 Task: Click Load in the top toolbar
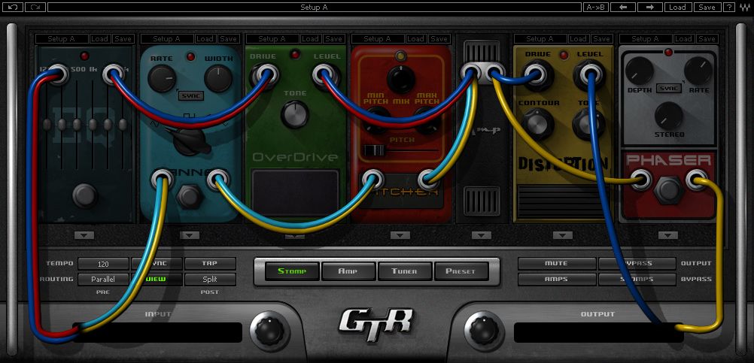pyautogui.click(x=677, y=8)
